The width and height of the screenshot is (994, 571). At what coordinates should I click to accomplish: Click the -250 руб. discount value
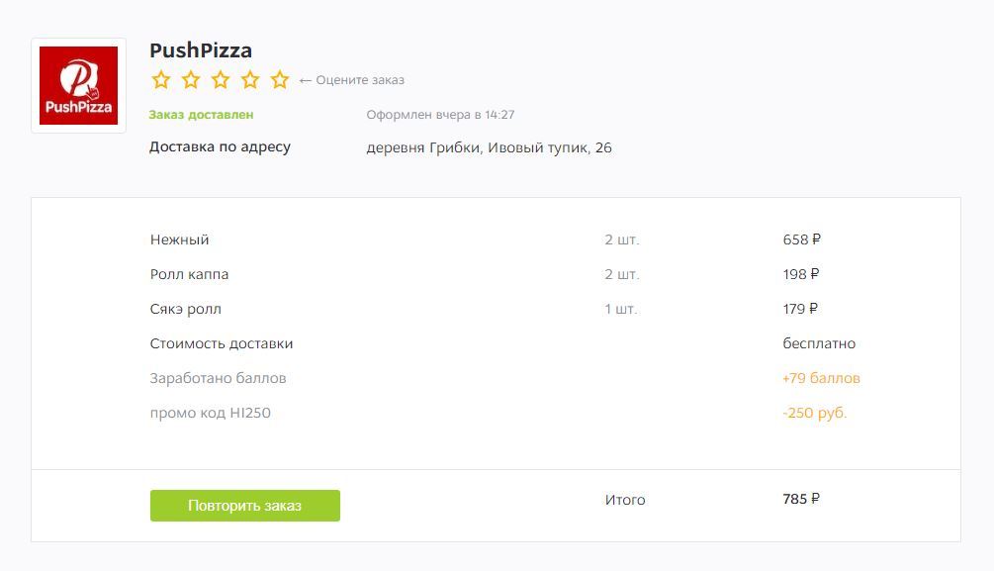[x=815, y=413]
